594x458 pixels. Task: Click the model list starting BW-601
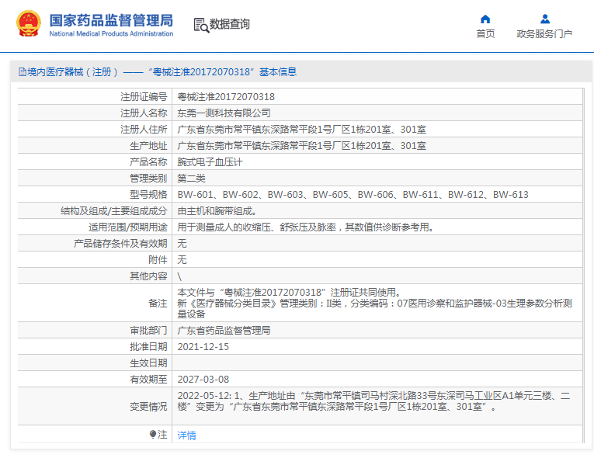[x=353, y=195]
